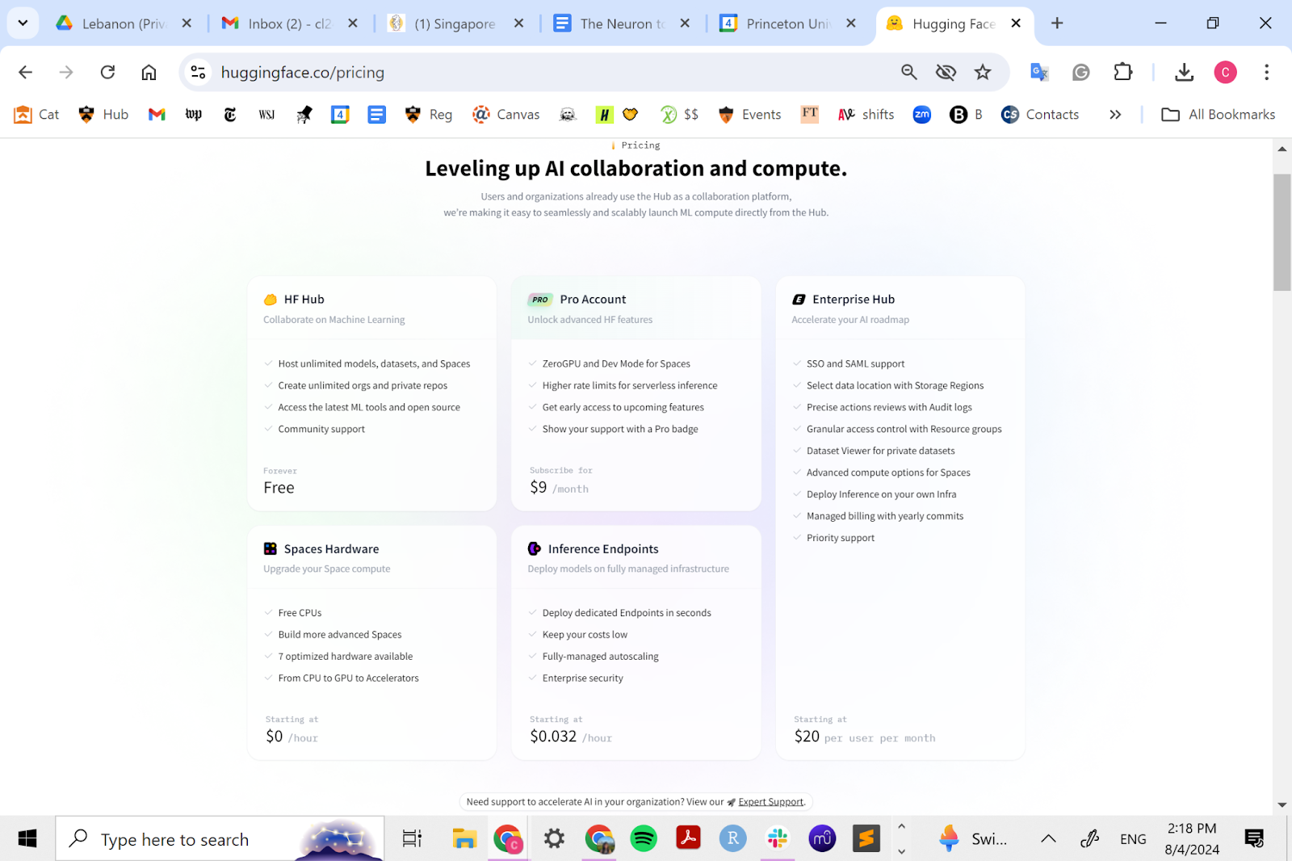View site information for huggingface.co
Screen dimensions: 1292x861
(x=198, y=73)
